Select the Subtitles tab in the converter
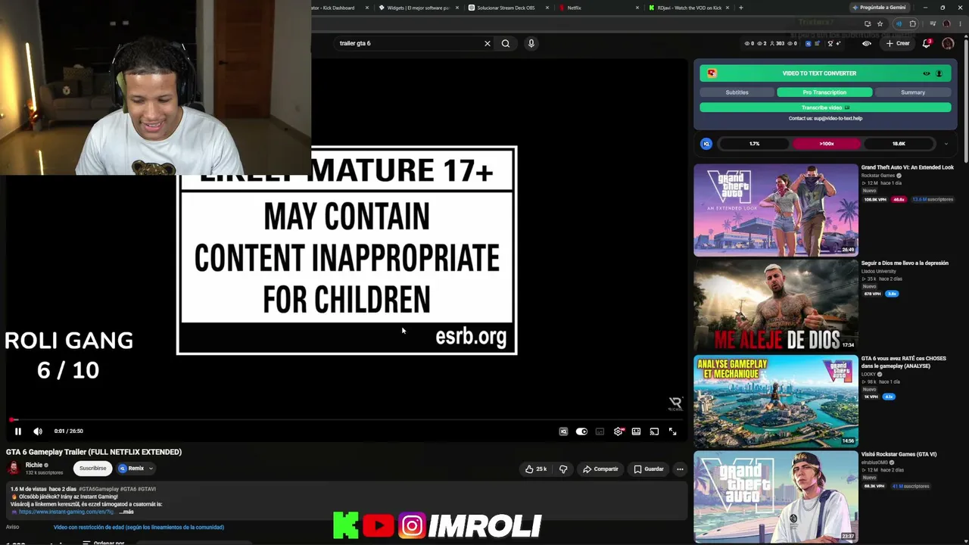969x545 pixels. point(737,92)
